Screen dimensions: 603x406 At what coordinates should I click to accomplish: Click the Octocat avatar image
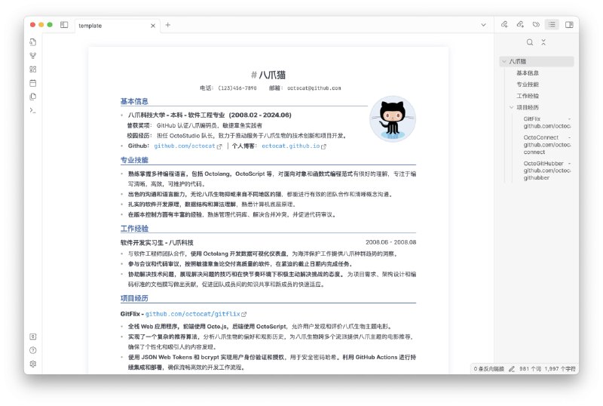(392, 117)
